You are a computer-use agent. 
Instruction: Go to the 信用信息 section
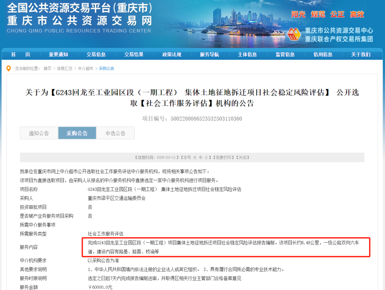323,55
